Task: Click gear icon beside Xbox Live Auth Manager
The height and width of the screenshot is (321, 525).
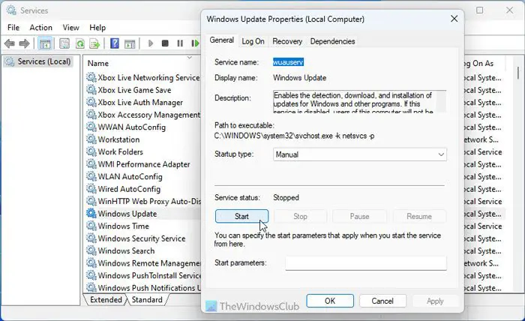Action: pyautogui.click(x=91, y=102)
